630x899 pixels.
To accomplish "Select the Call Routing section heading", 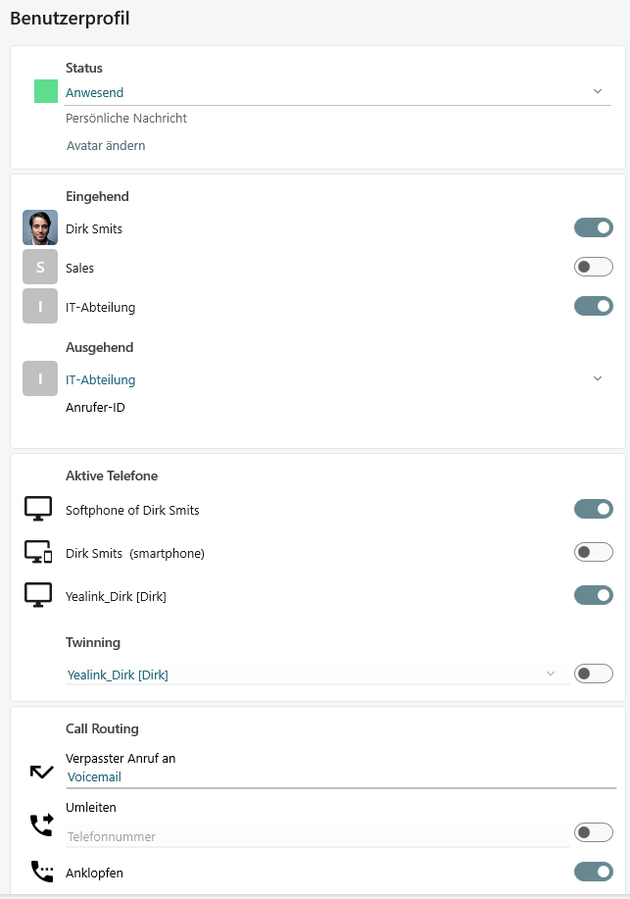I will click(101, 728).
